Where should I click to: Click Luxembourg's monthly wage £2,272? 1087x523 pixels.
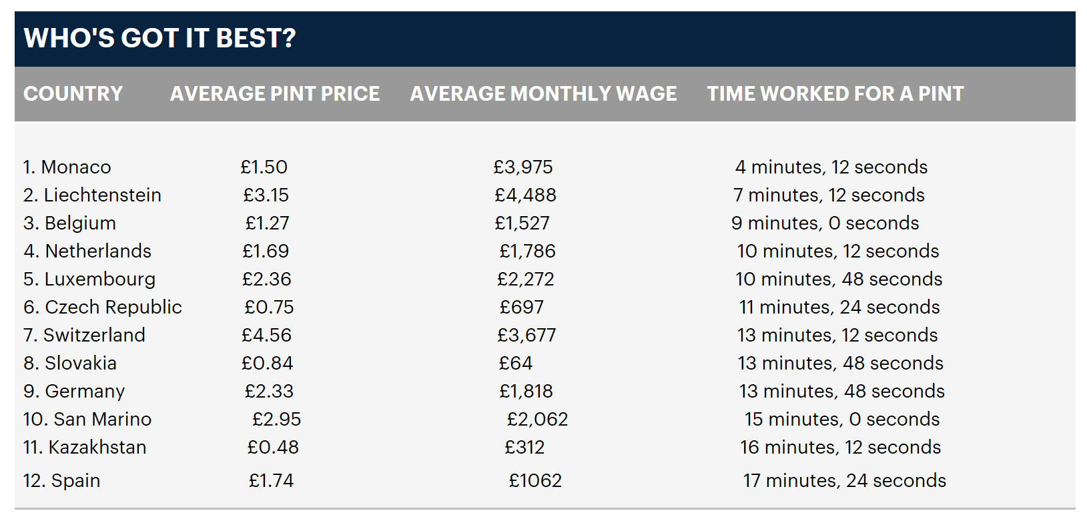526,279
